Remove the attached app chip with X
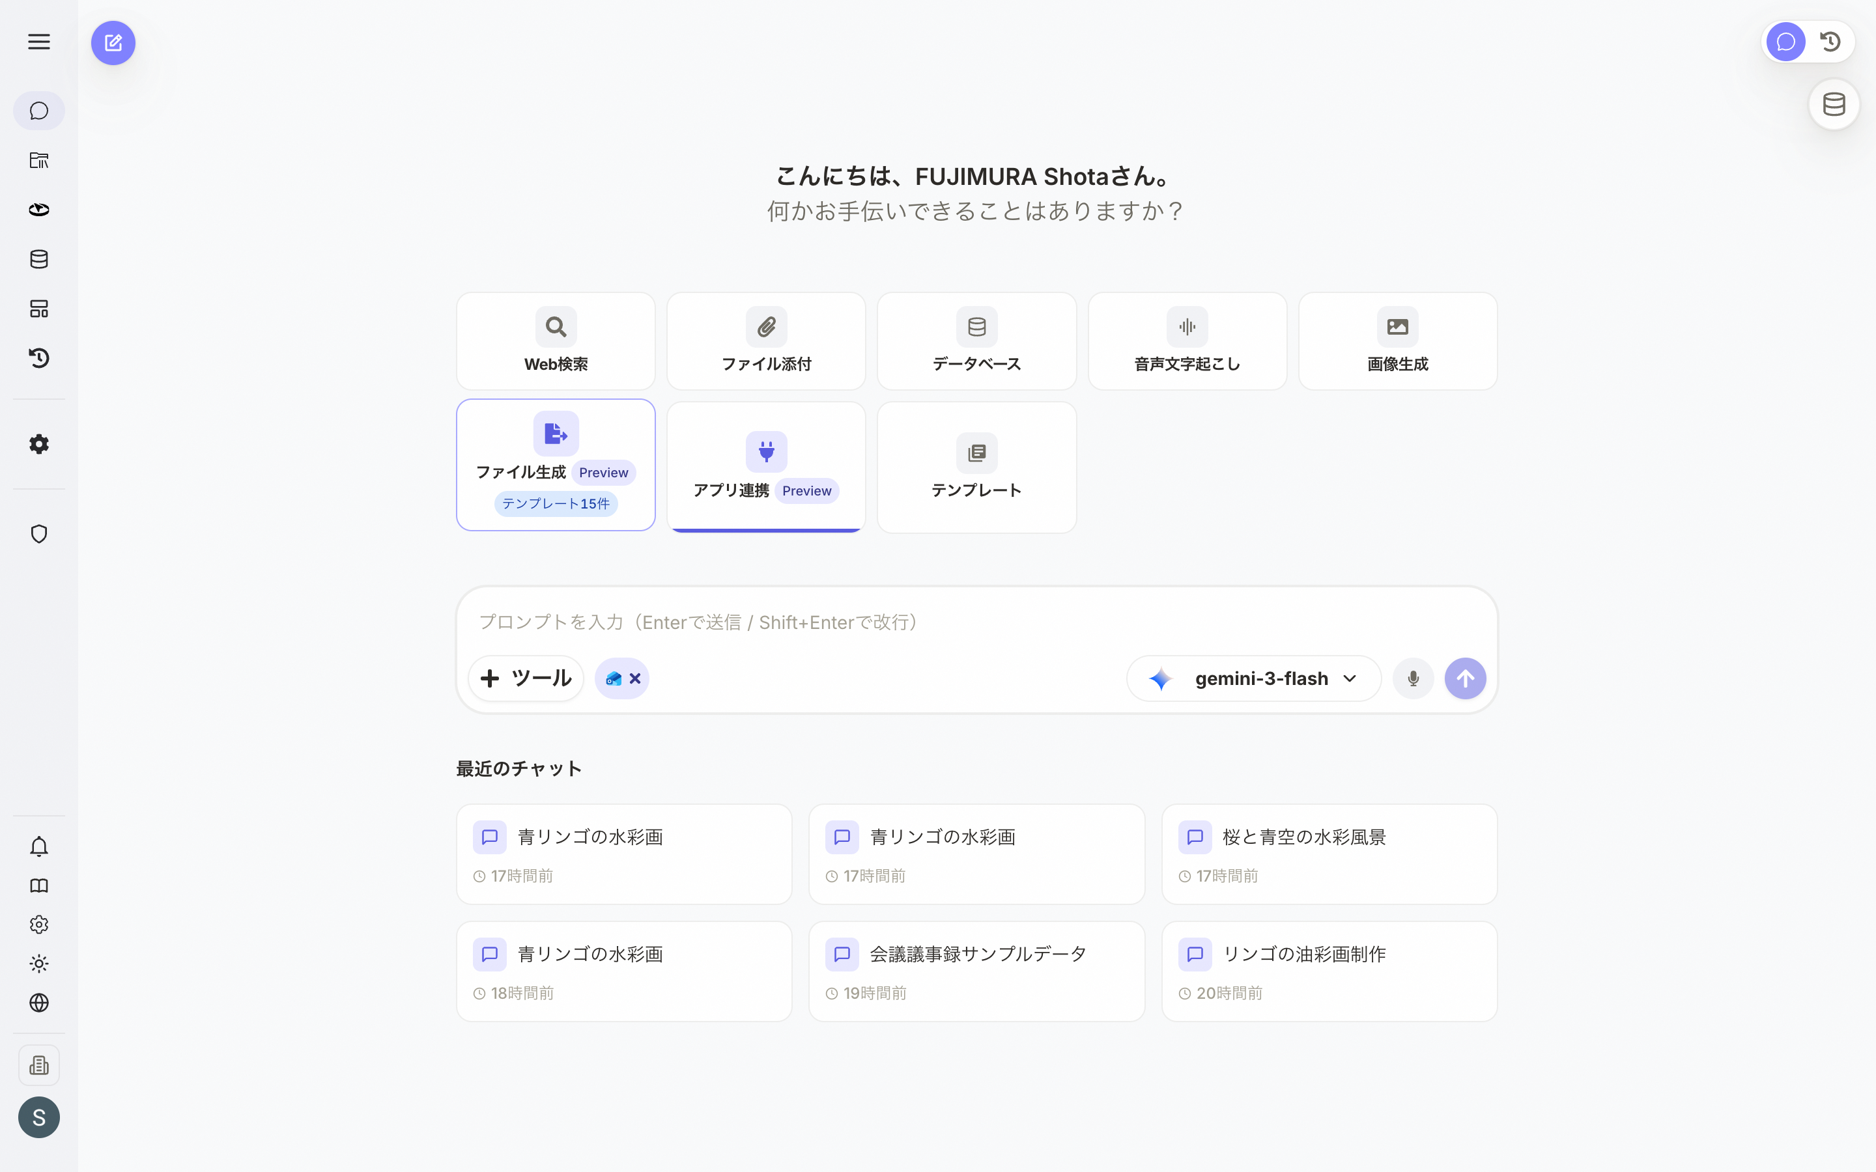 (635, 679)
